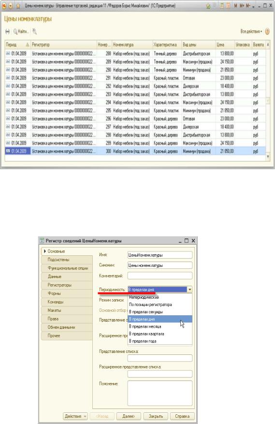
Task: Open the calculator icon in the title bar
Action: (222, 5)
